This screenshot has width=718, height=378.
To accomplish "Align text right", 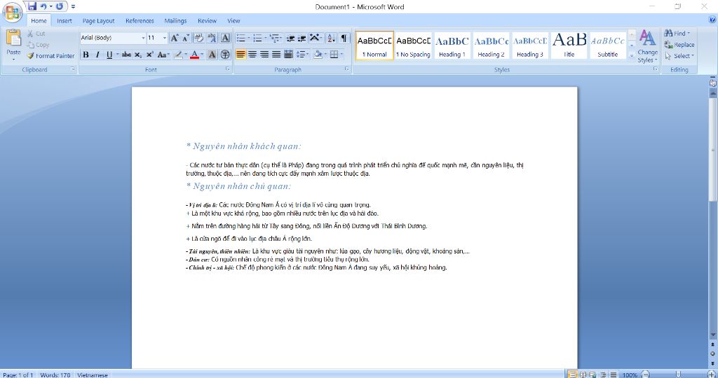I will [x=264, y=55].
